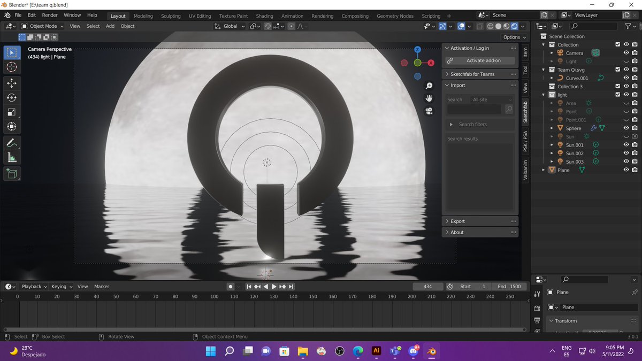Viewport: 642px width, 361px height.
Task: Click the Activate add-on button
Action: click(480, 60)
